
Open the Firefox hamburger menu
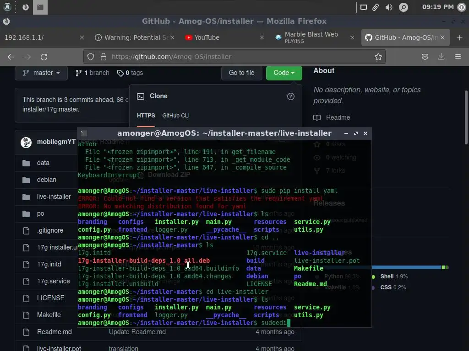pos(458,57)
